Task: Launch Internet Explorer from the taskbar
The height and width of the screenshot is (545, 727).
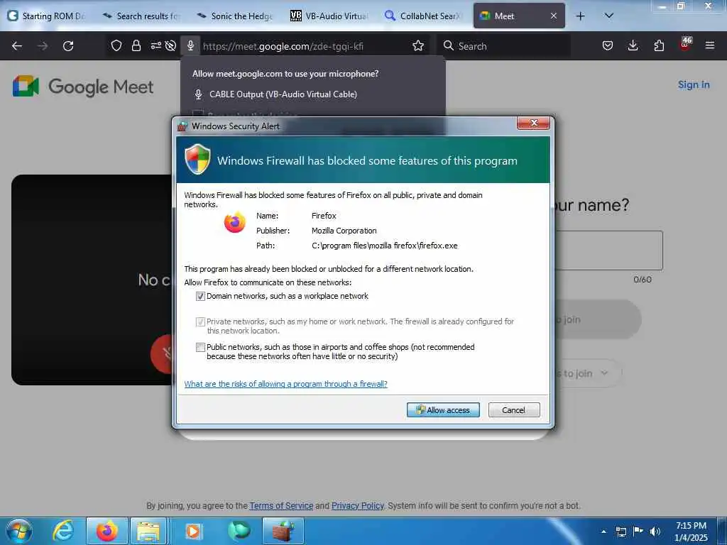Action: click(x=63, y=531)
